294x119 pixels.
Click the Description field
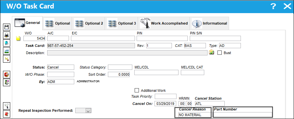[127, 53]
